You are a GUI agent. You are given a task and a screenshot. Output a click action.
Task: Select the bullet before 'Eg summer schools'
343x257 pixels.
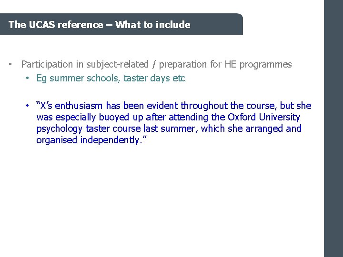[28, 79]
